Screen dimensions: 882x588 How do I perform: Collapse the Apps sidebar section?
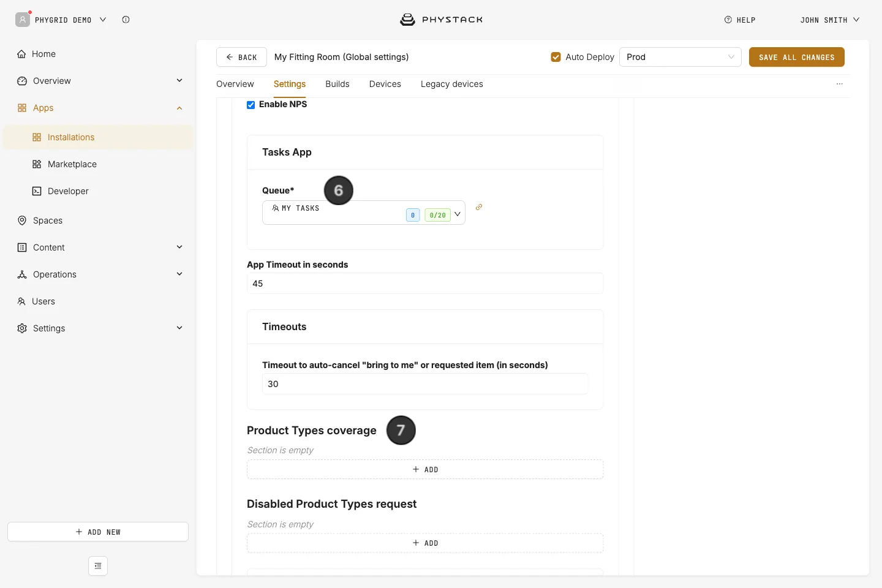(179, 108)
